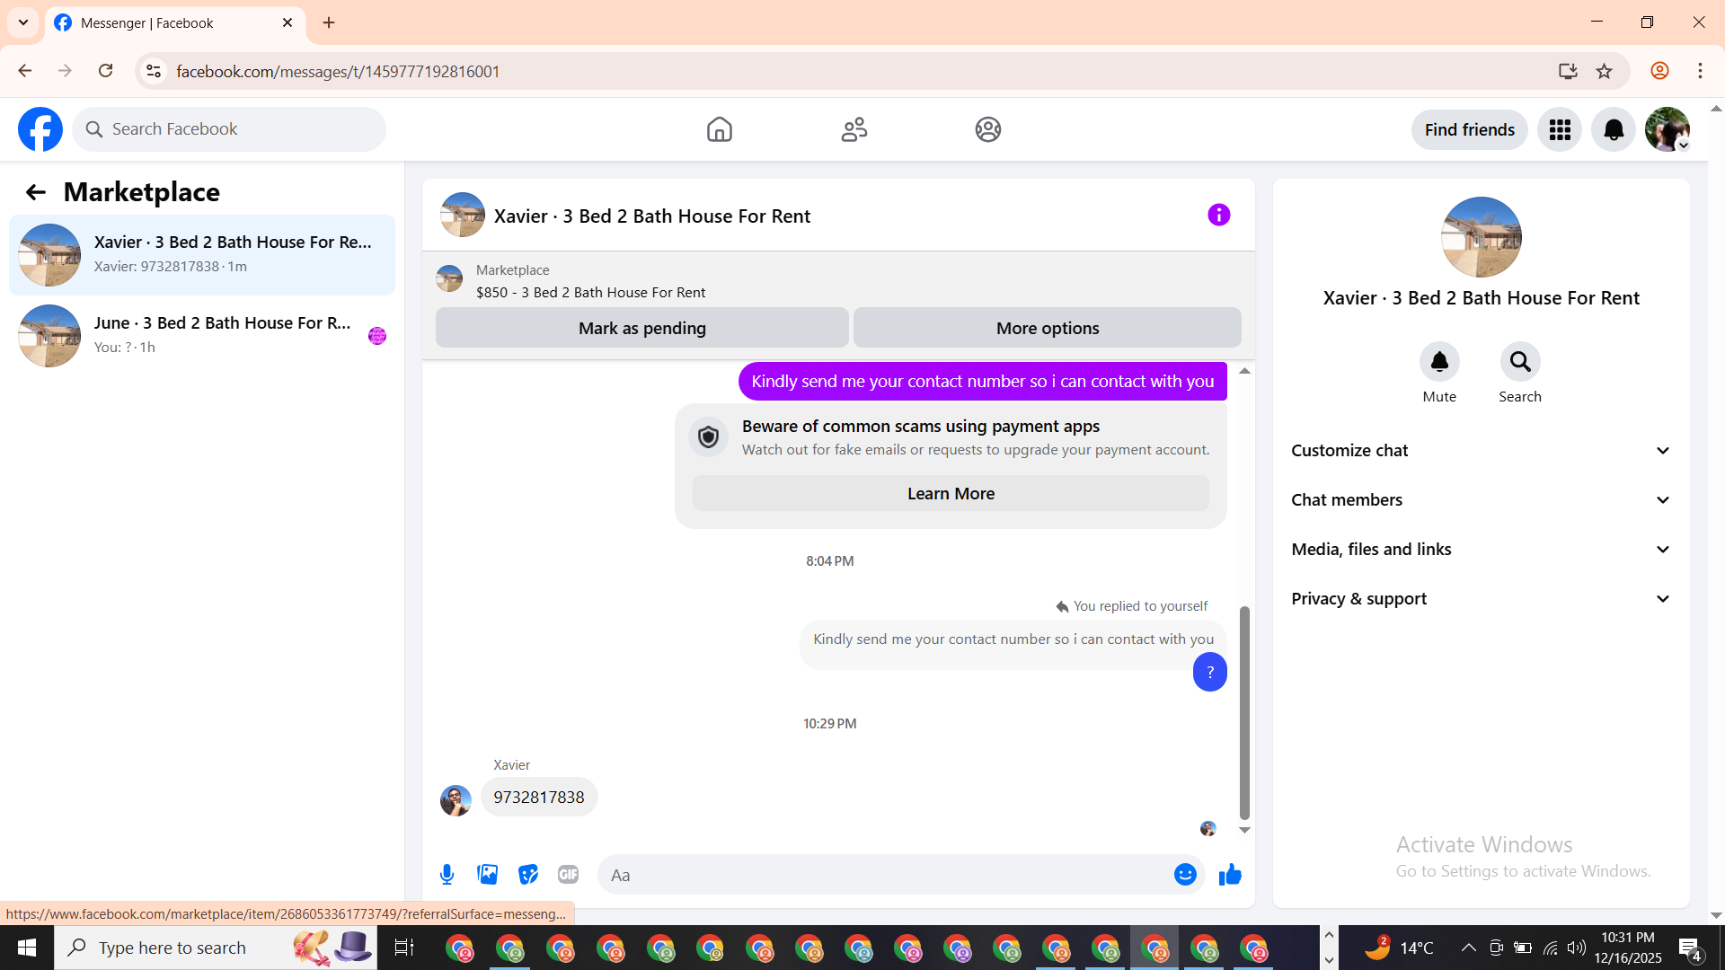Click the blue question mark message
The height and width of the screenshot is (970, 1725).
pyautogui.click(x=1210, y=672)
